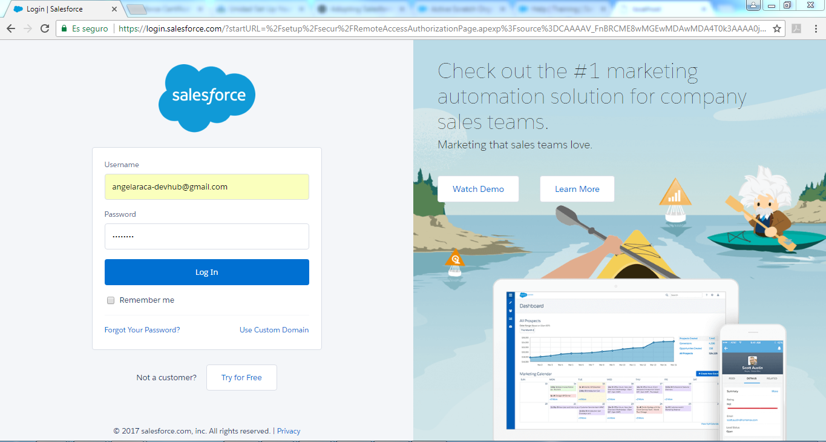
Task: Click into the Username field
Action: (x=207, y=187)
